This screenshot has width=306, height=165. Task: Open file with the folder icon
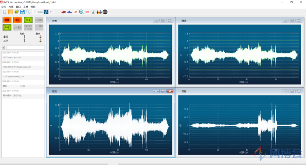pyautogui.click(x=17, y=12)
